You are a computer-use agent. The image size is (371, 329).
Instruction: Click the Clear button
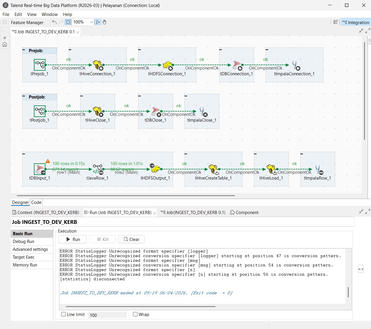pyautogui.click(x=131, y=239)
